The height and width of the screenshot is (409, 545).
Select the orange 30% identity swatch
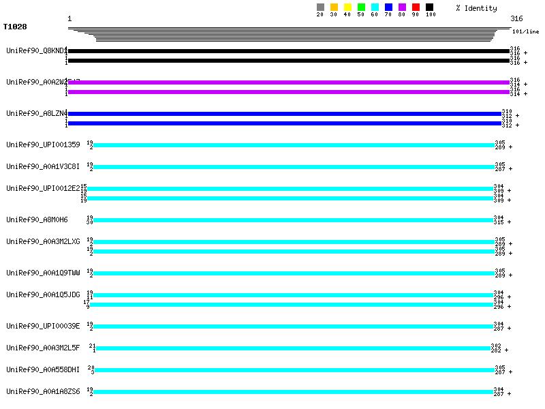tap(334, 7)
